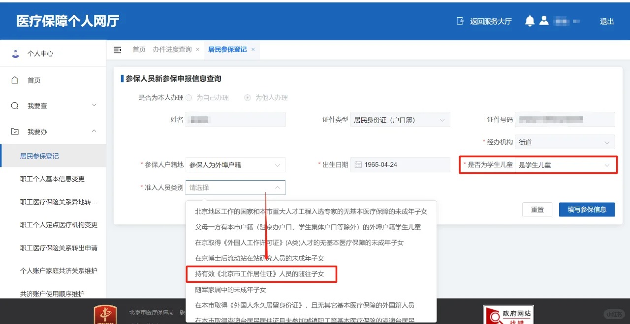The height and width of the screenshot is (324, 630).
Task: Choose 在京取得《外国人工作许可证》(A类)人才 option
Action: [311, 243]
